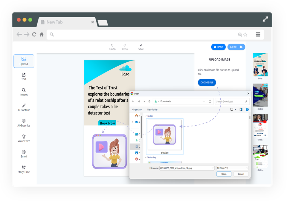Viewport: 287px width, 201px height.
Task: Open the Images search tool
Action: click(x=24, y=92)
